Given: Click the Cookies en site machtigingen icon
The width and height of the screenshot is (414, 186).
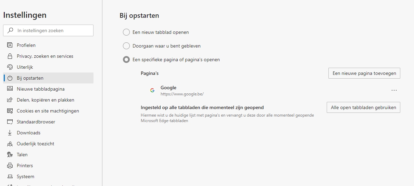Looking at the screenshot, I should coord(10,111).
